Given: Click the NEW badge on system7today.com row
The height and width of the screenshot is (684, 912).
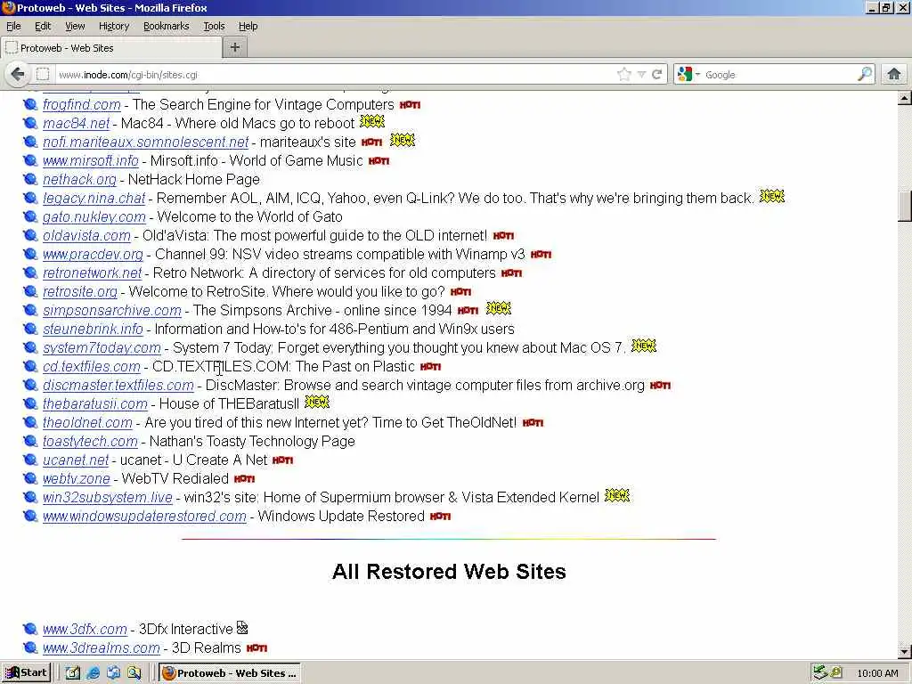Looking at the screenshot, I should click(x=643, y=346).
